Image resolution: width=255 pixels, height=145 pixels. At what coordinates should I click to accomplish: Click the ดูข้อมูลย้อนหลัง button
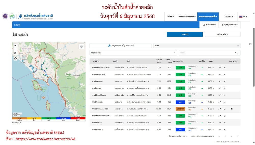(229, 25)
